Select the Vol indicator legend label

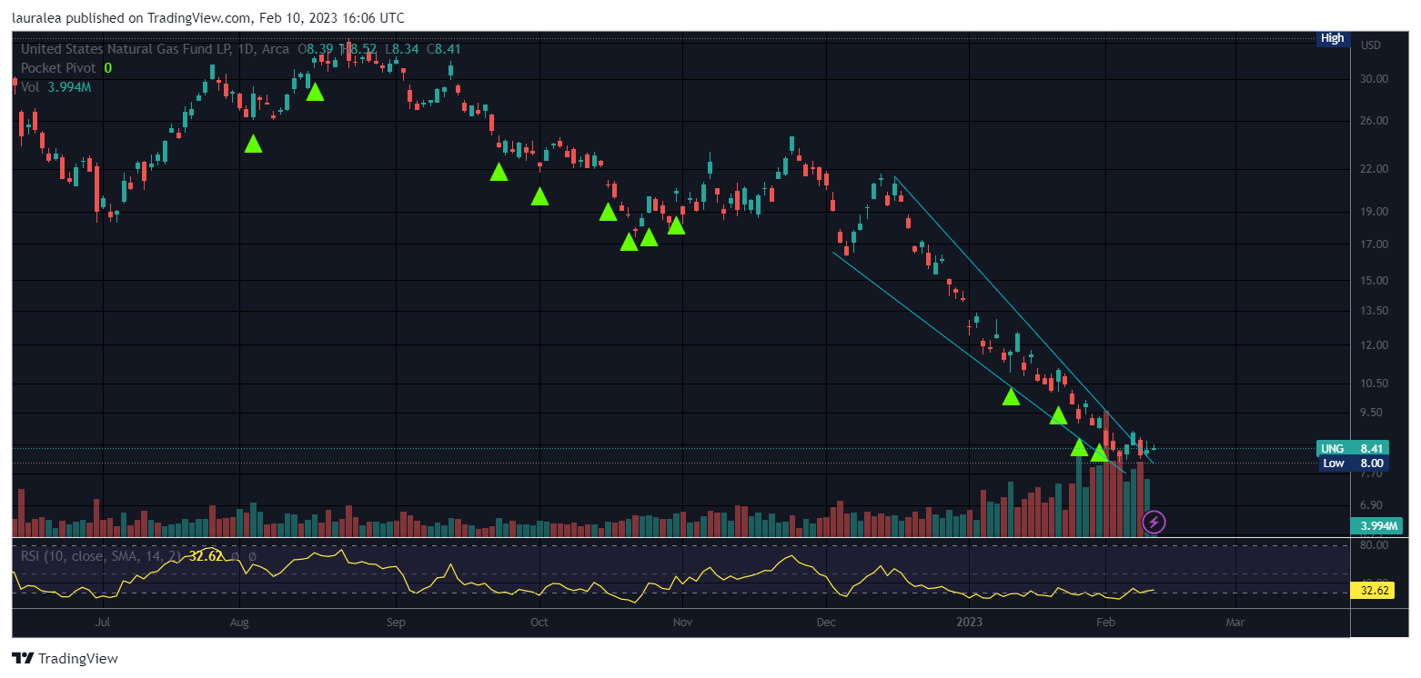[30, 87]
